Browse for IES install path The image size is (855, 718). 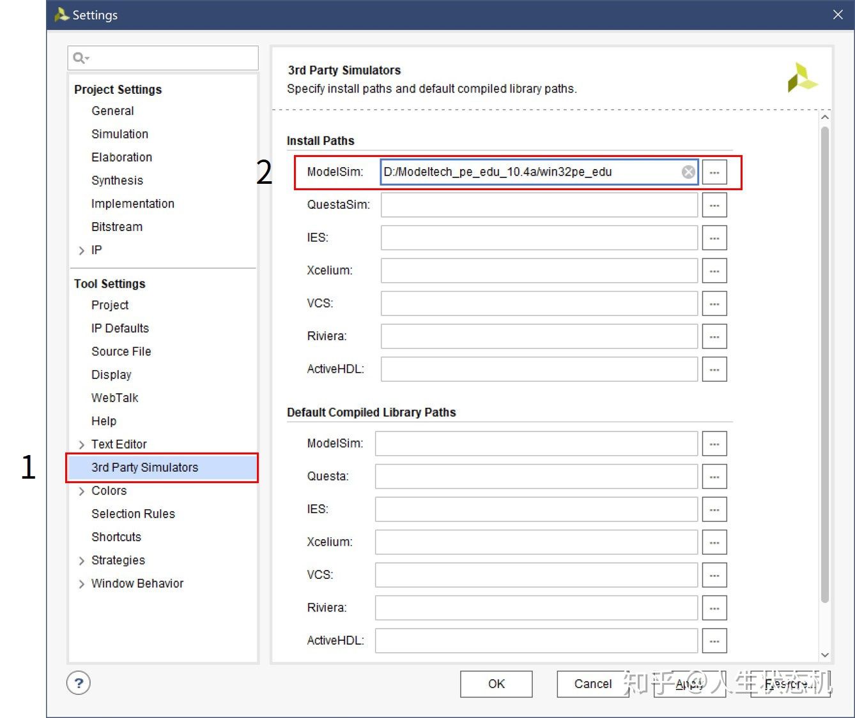pos(714,238)
